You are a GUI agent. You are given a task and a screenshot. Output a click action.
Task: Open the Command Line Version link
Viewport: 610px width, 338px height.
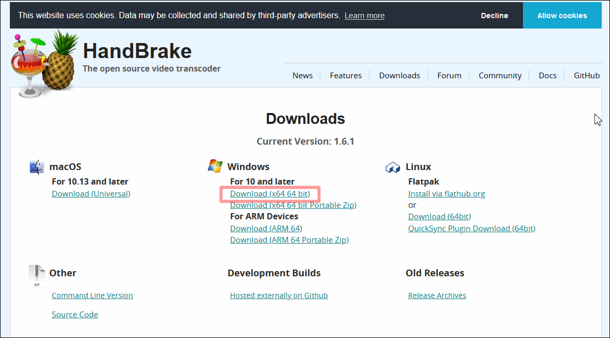tap(92, 295)
